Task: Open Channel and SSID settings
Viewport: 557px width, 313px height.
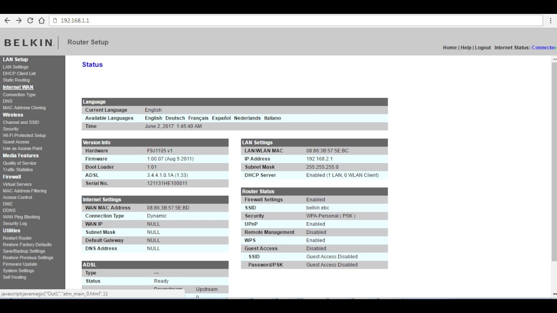Action: coord(21,123)
